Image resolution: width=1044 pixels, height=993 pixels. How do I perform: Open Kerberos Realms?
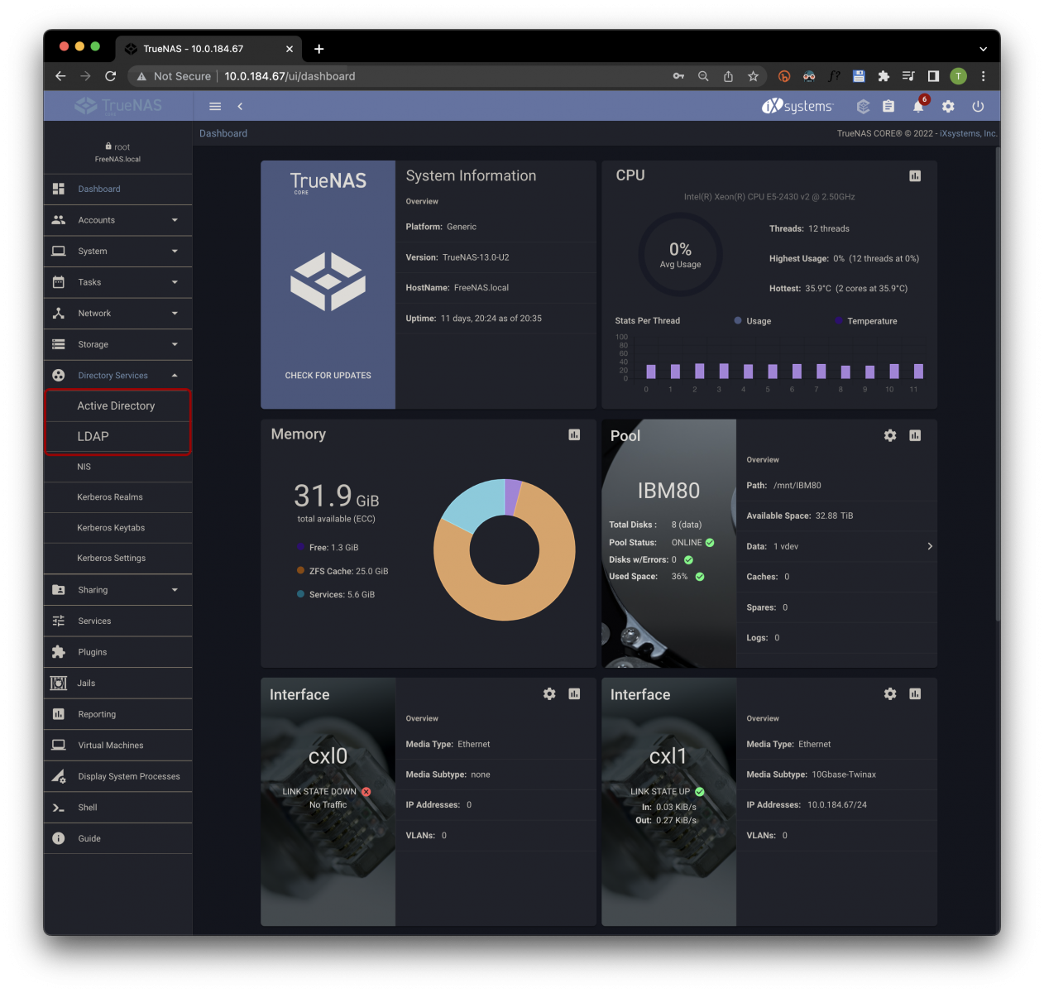tap(118, 497)
